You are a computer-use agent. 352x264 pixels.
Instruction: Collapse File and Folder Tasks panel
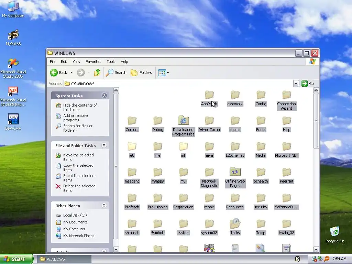click(x=104, y=145)
